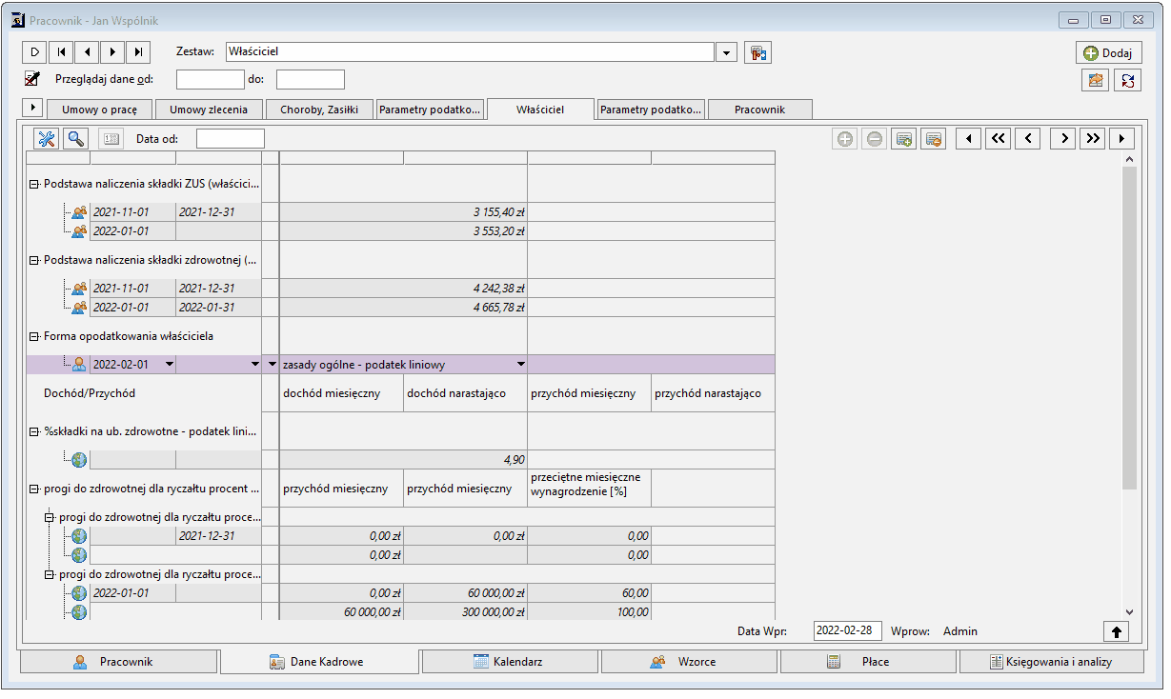Viewport: 1171px width, 699px height.
Task: Open the tools wrench icon in the grid toolbar
Action: pos(47,138)
